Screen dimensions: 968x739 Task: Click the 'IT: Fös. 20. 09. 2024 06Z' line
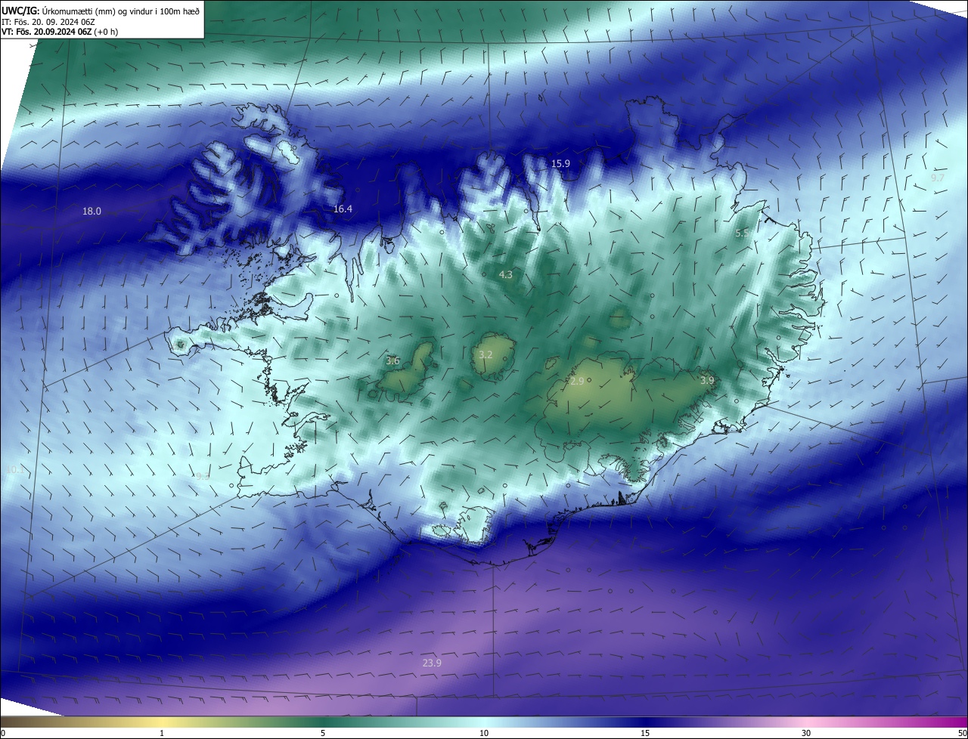(x=48, y=22)
